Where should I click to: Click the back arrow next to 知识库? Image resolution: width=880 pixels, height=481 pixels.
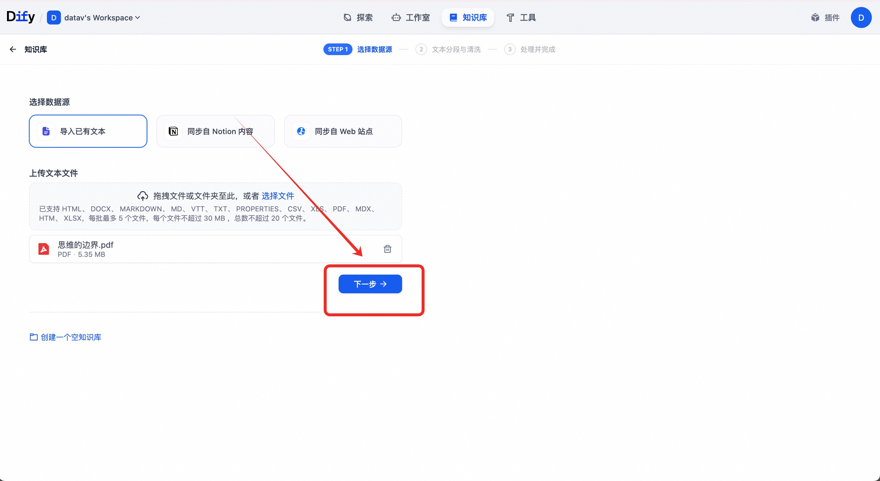pos(13,49)
